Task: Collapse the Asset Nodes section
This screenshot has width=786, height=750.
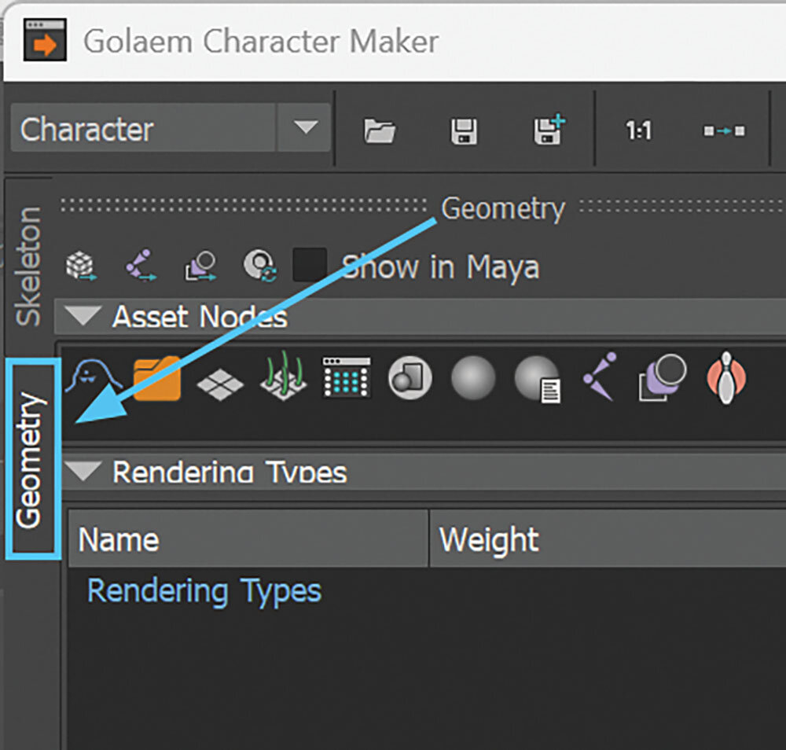Action: (83, 315)
